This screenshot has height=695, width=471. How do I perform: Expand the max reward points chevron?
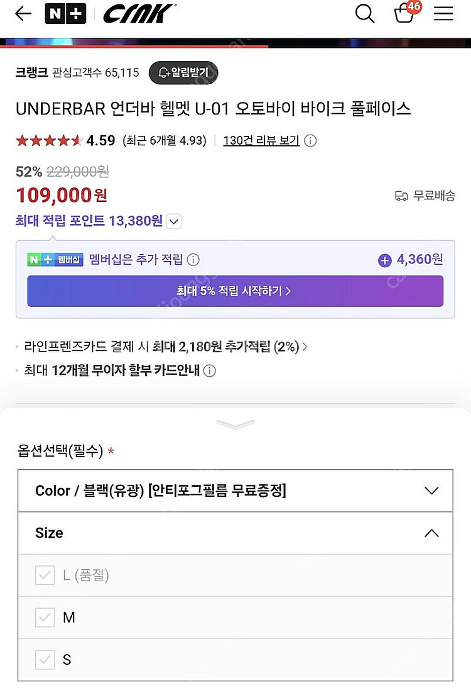click(x=175, y=221)
